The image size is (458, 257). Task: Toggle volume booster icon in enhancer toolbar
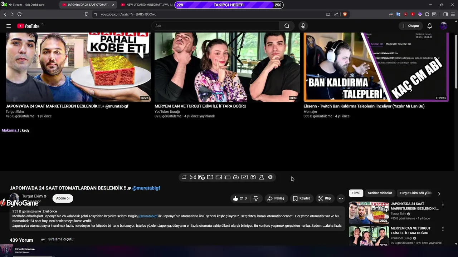click(x=193, y=177)
